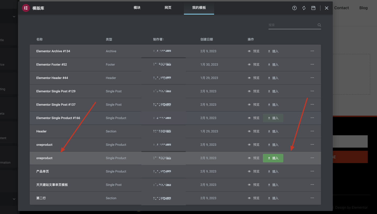The image size is (377, 214).
Task: Click the 创建日期 column header
Action: (207, 39)
